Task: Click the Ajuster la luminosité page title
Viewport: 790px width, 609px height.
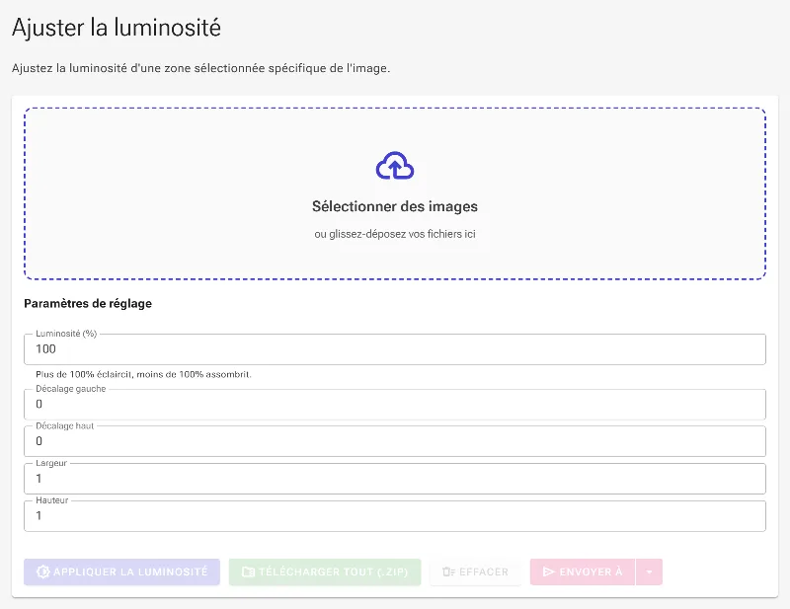Action: coord(117,28)
